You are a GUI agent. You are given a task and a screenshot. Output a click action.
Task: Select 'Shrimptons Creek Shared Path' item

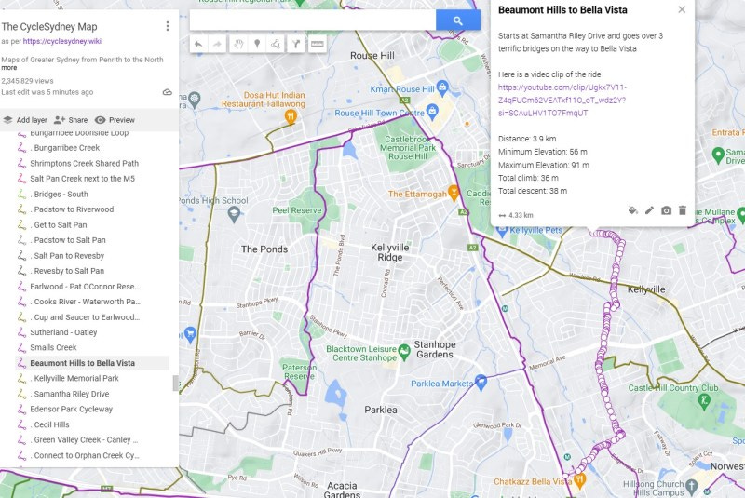pyautogui.click(x=92, y=163)
